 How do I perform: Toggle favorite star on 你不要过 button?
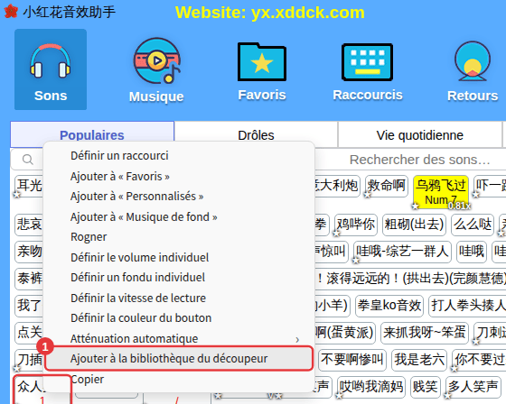[x=454, y=368]
